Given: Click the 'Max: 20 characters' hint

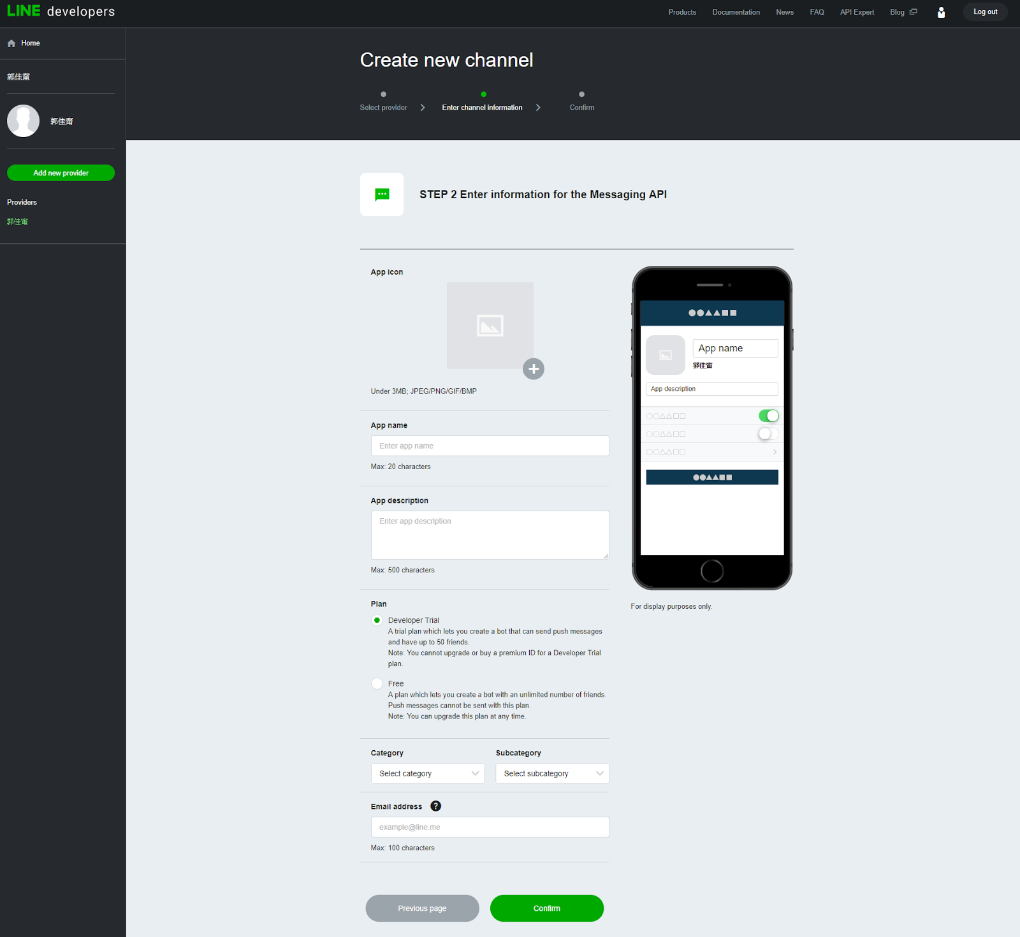Looking at the screenshot, I should tap(400, 467).
